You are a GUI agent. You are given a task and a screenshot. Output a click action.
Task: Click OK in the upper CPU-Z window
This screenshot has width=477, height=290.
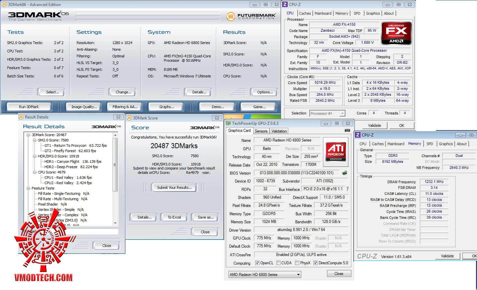pos(402,125)
